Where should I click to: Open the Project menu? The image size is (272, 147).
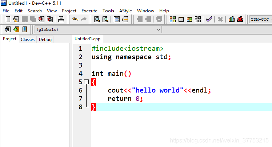pyautogui.click(x=69, y=11)
